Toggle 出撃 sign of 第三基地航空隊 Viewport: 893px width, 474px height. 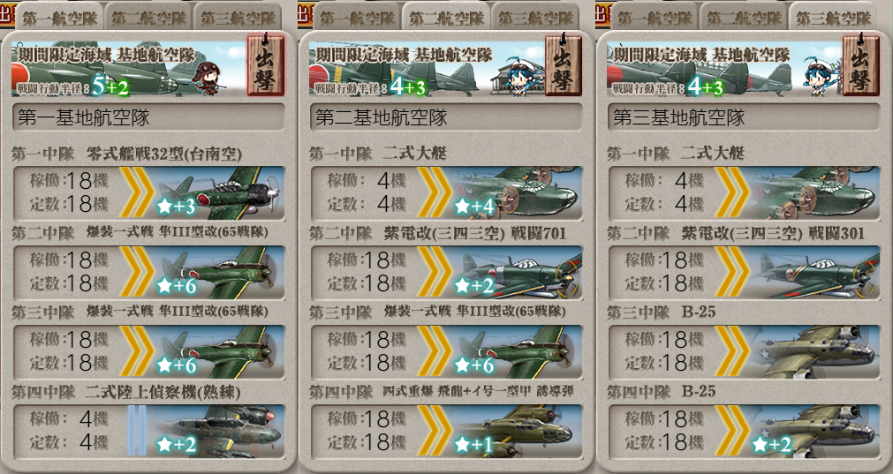(860, 64)
